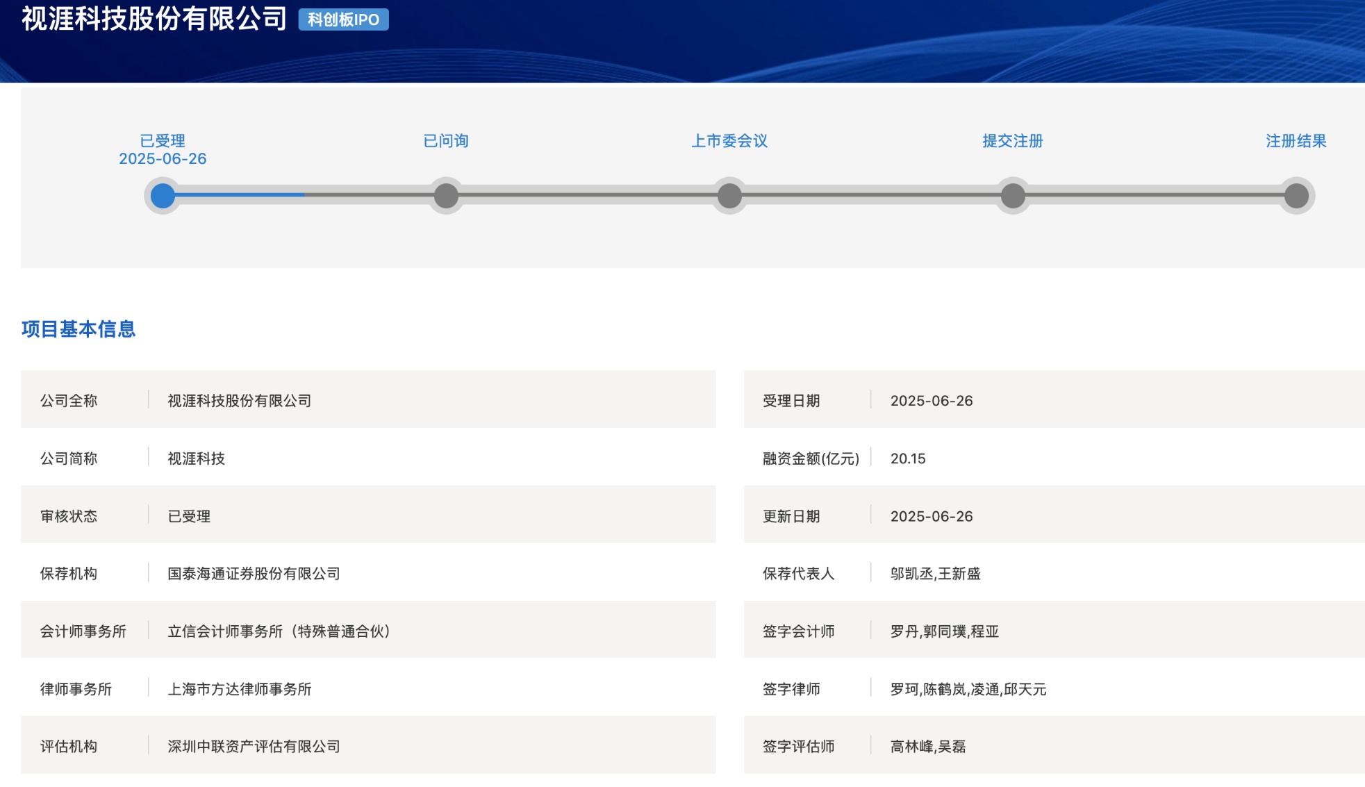
Task: Click the 签字会计师 field label
Action: tap(799, 631)
